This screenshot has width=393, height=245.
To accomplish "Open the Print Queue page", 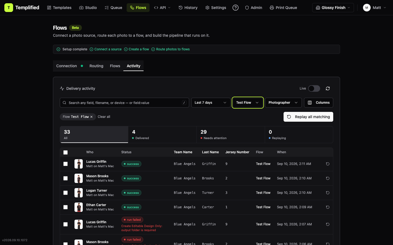I will (283, 8).
